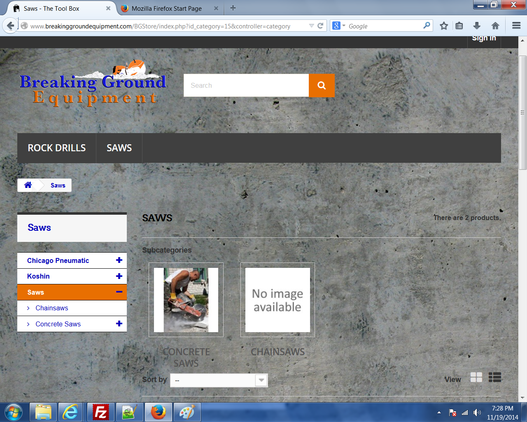This screenshot has height=422, width=527.
Task: Reload the page with the refresh icon
Action: 320,26
